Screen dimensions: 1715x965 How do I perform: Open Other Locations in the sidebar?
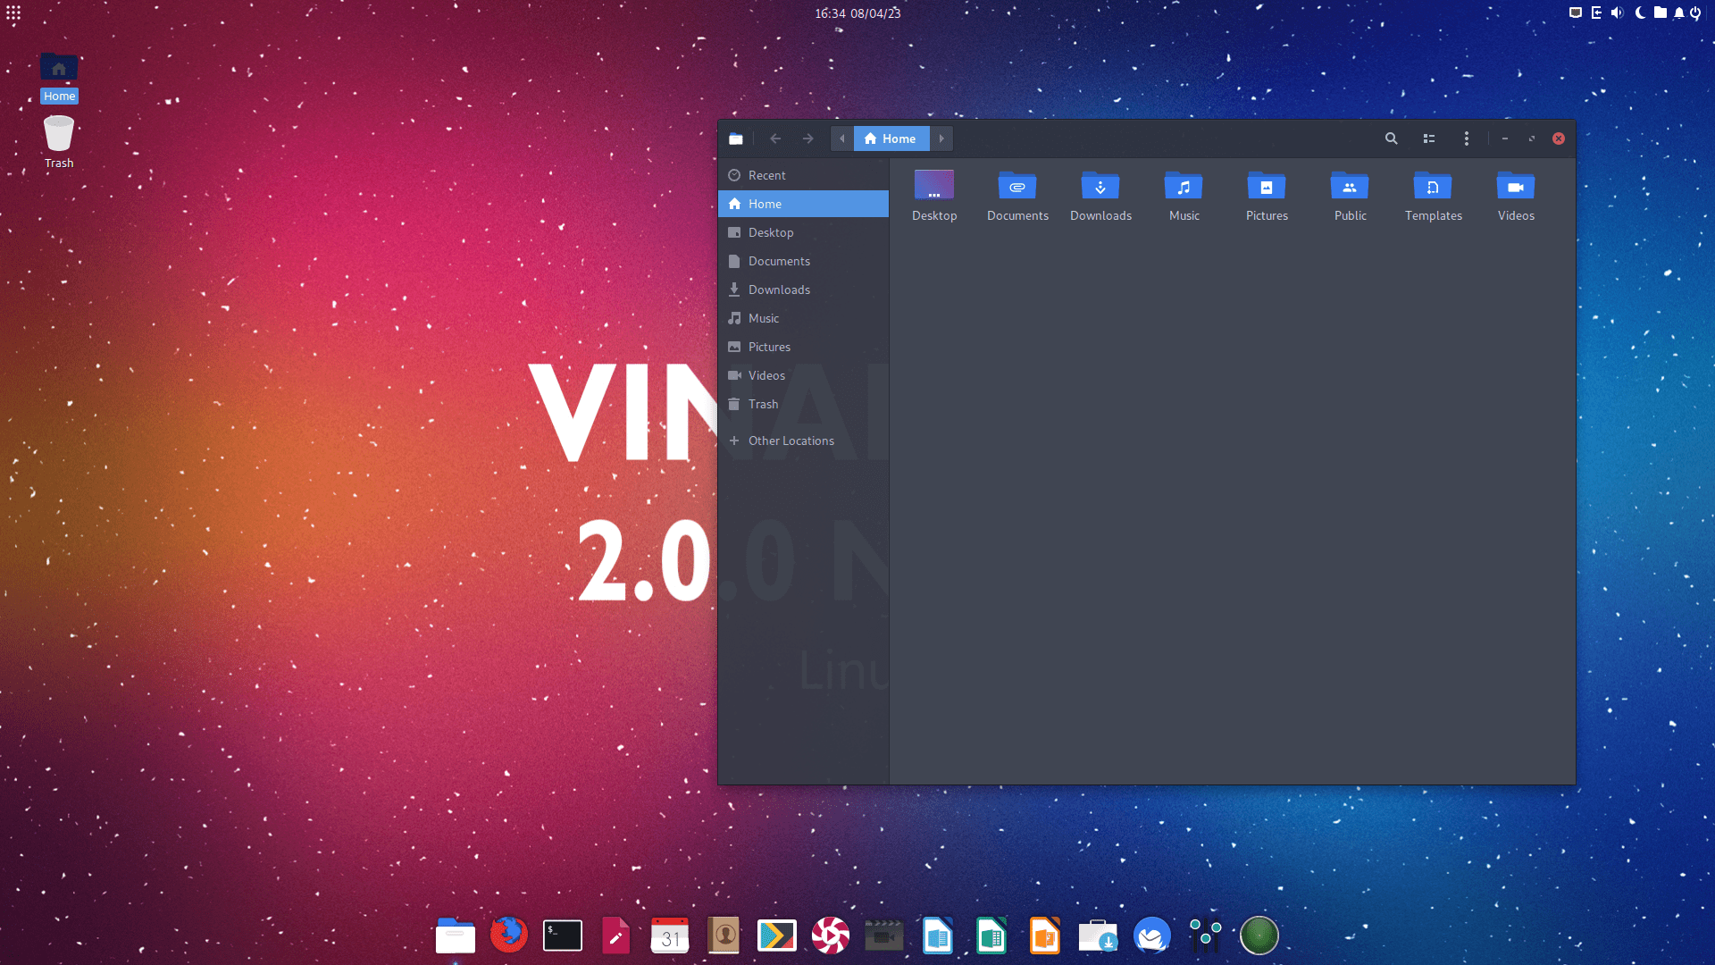pos(803,441)
